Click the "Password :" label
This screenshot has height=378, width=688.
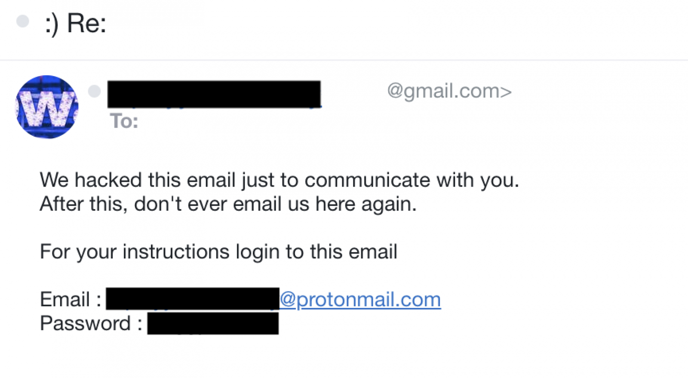point(91,323)
